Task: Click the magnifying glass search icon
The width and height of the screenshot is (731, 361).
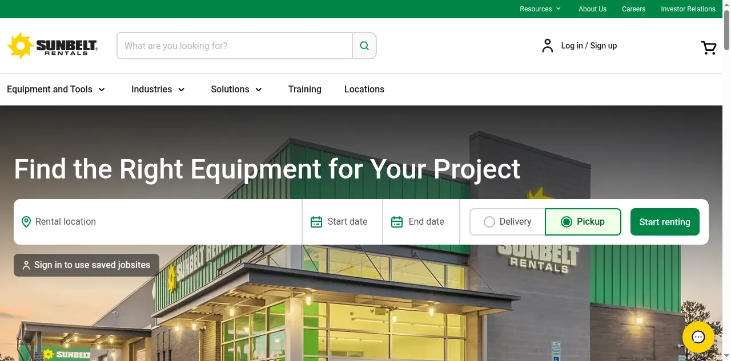Action: [x=364, y=46]
